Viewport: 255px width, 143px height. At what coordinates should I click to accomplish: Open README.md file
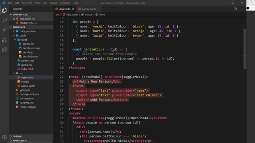click(x=27, y=102)
